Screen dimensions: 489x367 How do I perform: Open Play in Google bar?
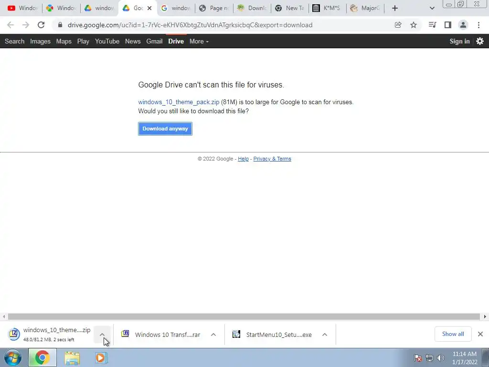83,41
